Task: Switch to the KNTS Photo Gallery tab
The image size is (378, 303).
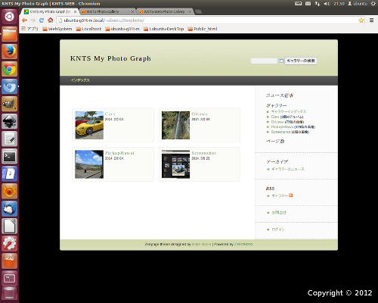Action: (108, 11)
